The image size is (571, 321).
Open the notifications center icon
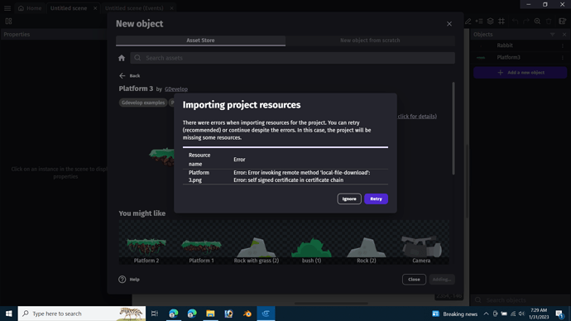click(x=560, y=314)
